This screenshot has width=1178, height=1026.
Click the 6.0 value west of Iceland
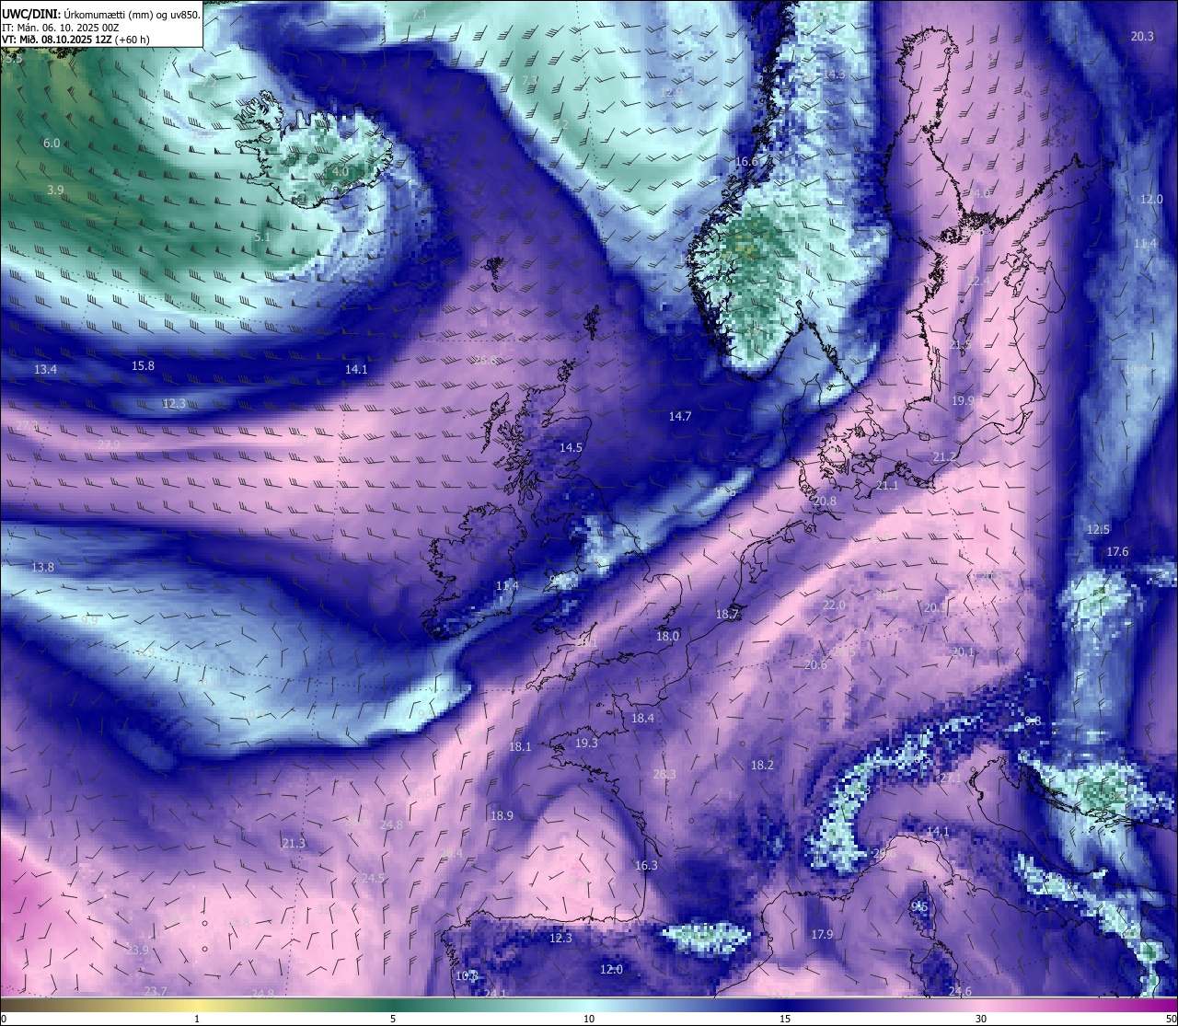(52, 144)
